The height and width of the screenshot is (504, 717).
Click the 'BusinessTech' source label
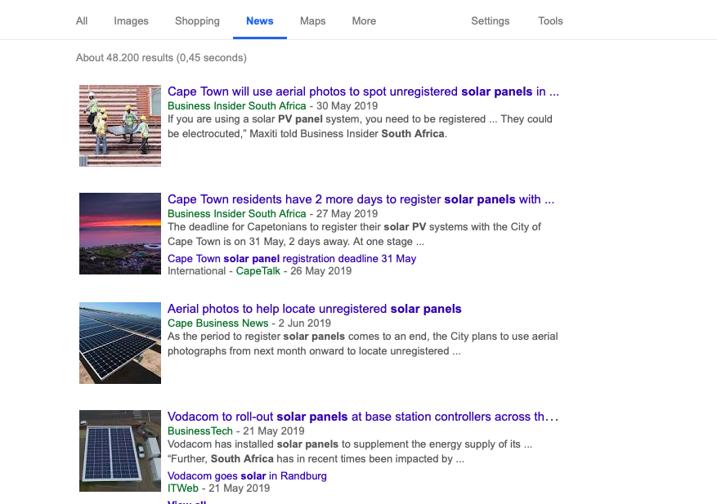coord(199,431)
